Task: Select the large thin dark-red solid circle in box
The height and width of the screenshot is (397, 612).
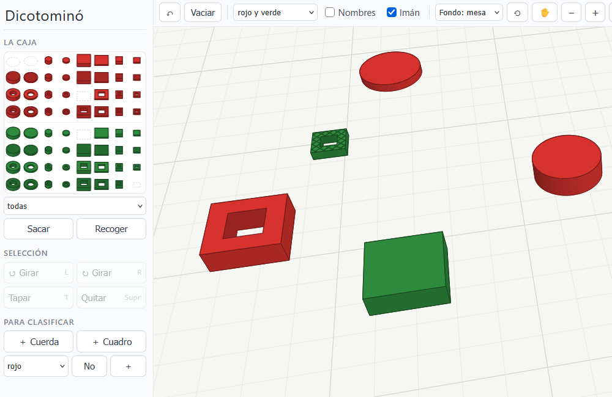Action: click(31, 78)
